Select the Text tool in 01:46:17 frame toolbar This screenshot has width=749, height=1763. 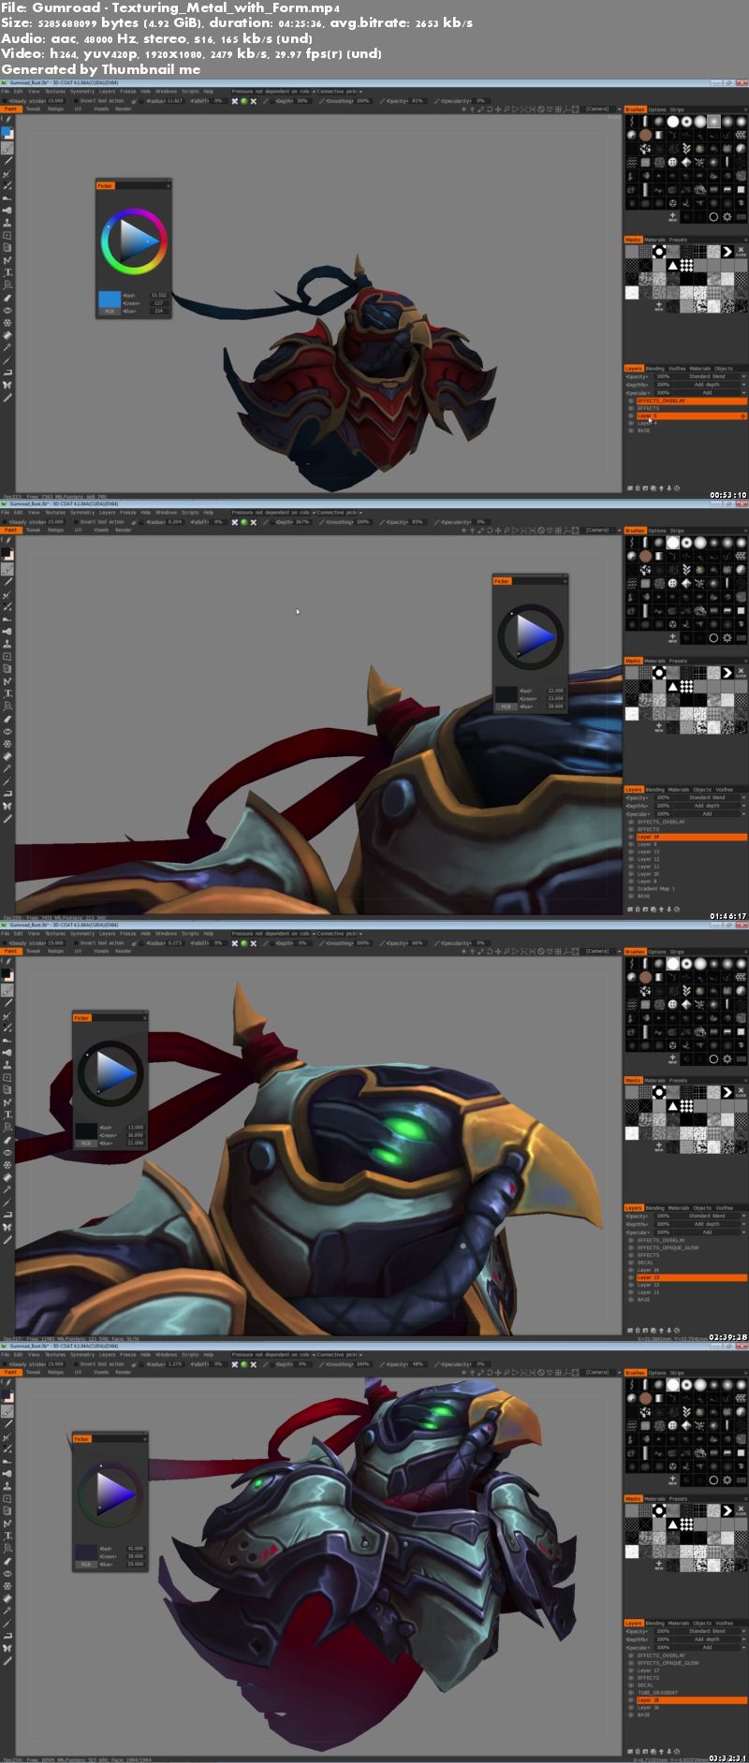pos(8,693)
